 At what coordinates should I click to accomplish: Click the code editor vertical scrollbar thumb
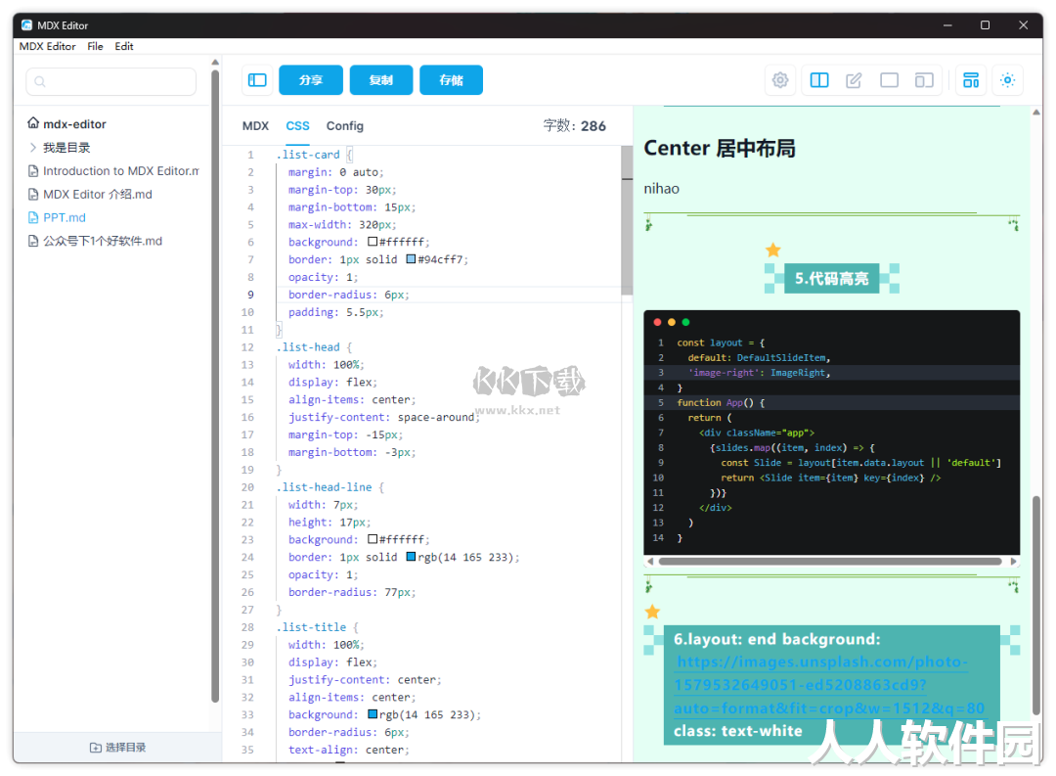pyautogui.click(x=627, y=220)
